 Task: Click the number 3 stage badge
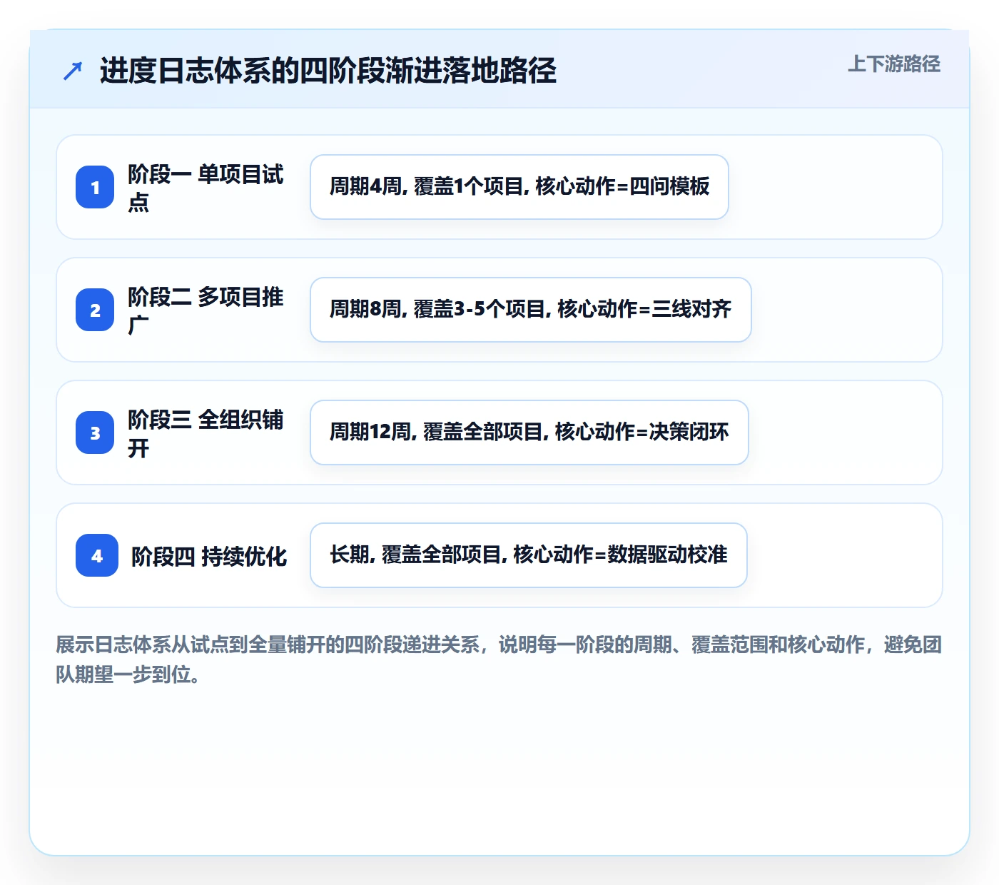point(95,433)
